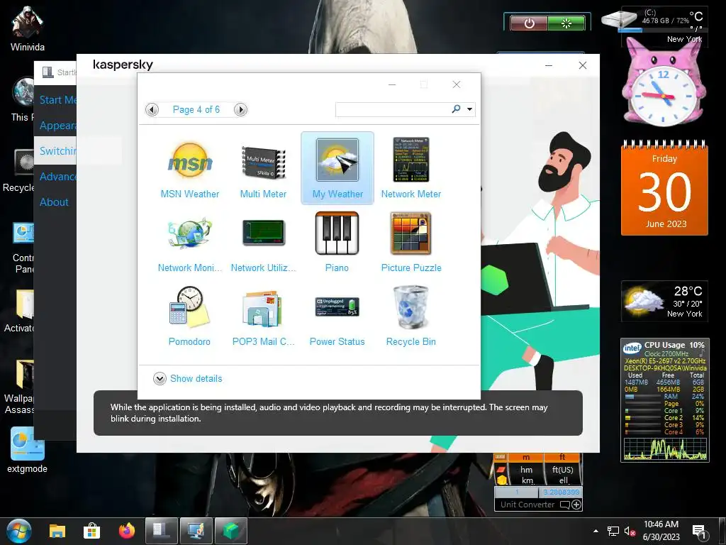The height and width of the screenshot is (545, 726).
Task: Minimize the gadget gallery window
Action: (x=391, y=84)
